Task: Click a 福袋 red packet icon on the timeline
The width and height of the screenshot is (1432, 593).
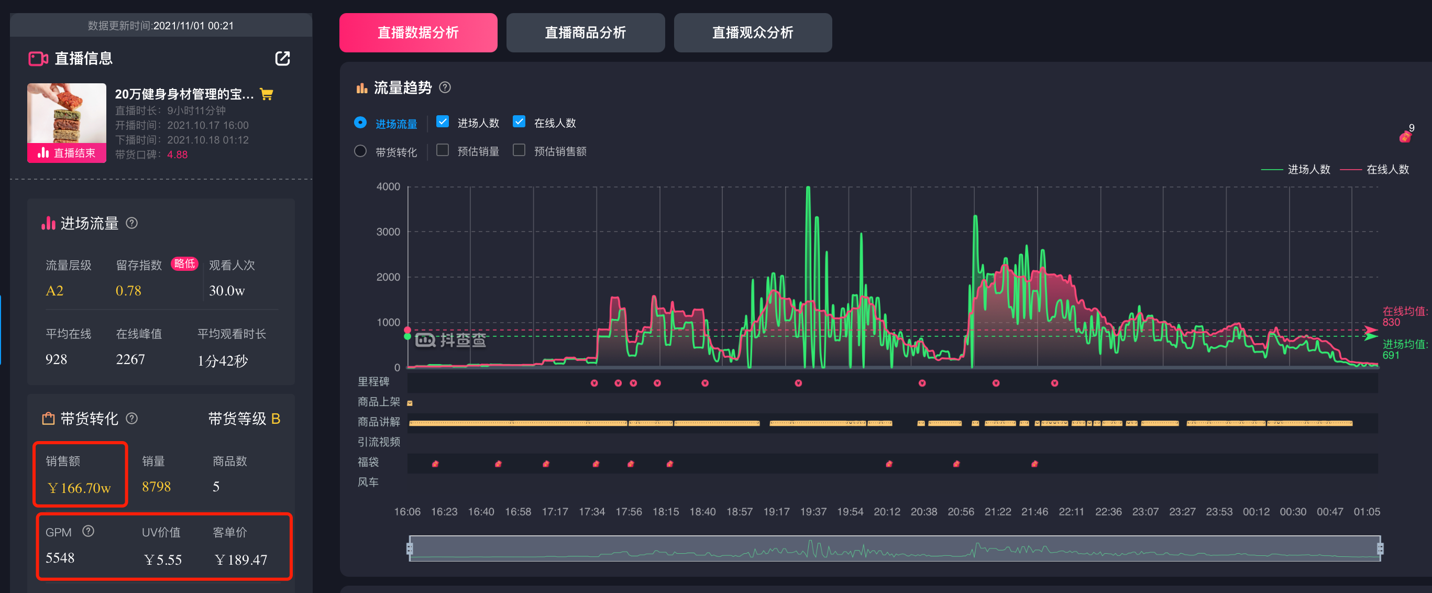Action: [435, 463]
